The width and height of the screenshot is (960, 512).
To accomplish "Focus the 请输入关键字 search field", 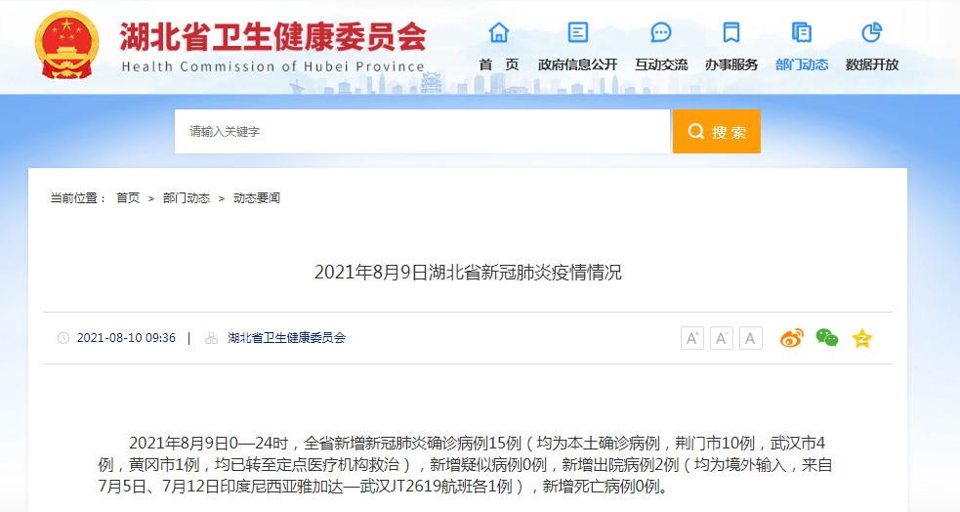I will (422, 131).
